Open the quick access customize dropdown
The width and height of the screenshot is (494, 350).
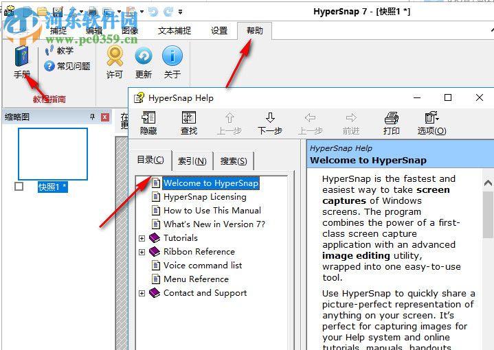[180, 12]
